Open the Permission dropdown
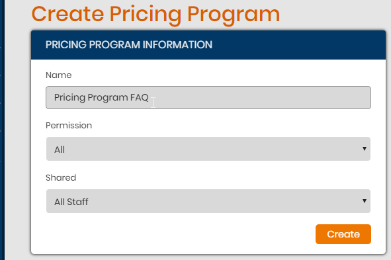Viewport: 391px width, 260px height. coord(208,149)
